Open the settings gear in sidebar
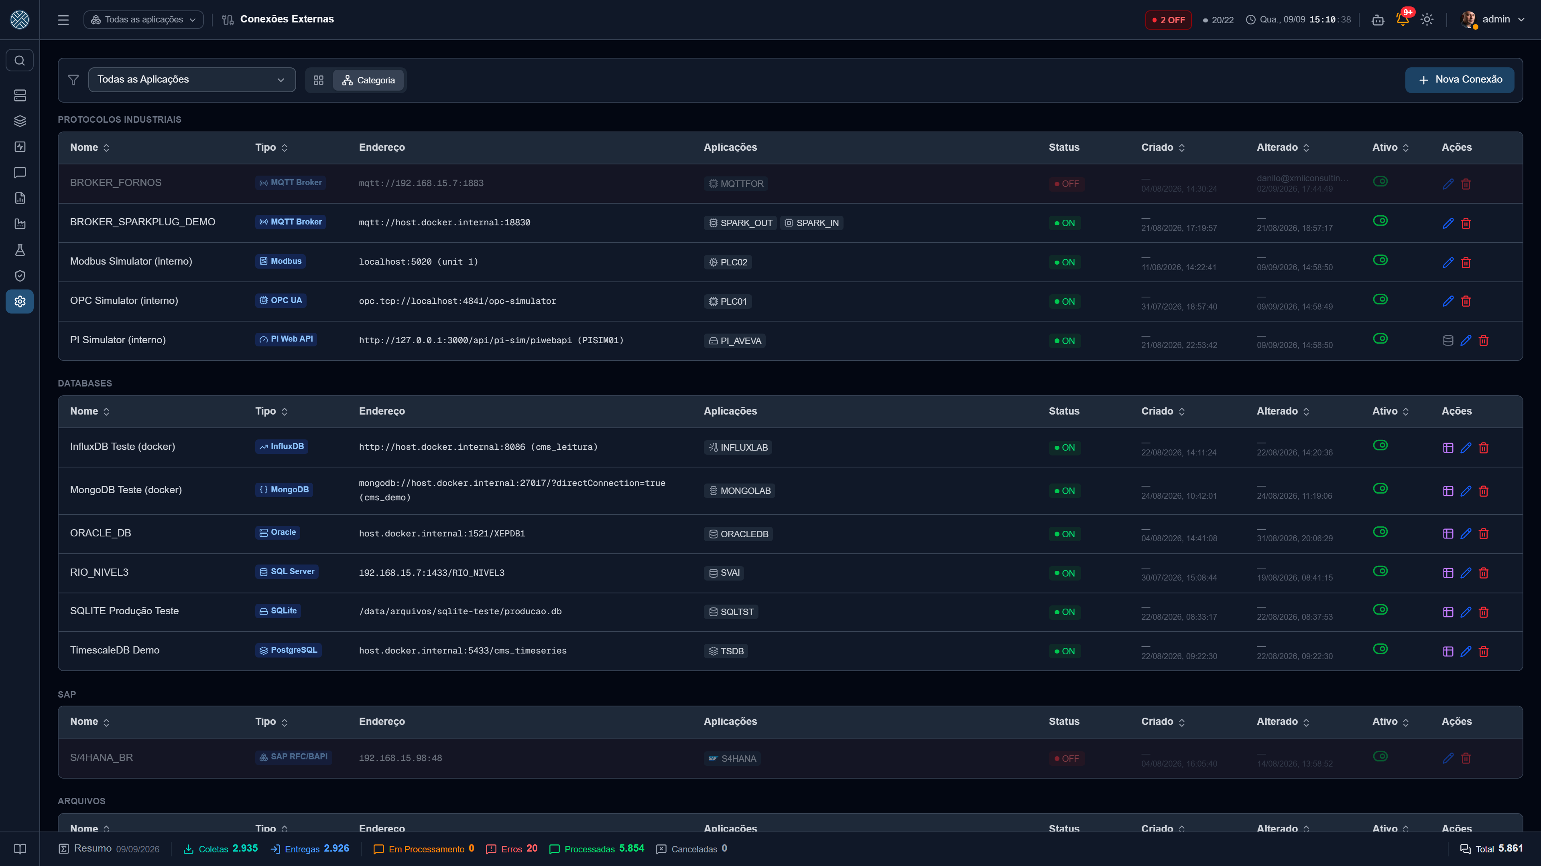This screenshot has height=866, width=1541. [x=20, y=302]
